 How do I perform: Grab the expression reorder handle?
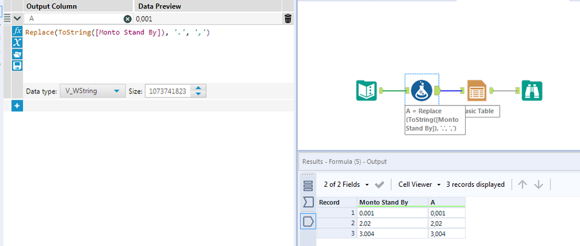point(7,19)
